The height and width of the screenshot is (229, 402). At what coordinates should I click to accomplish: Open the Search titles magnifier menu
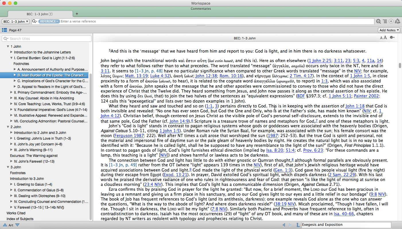coord(7,39)
